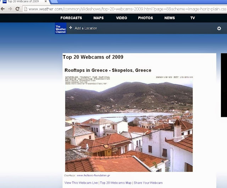Close the Top 20 Webcams of 2009 tab

(x=46, y=1)
